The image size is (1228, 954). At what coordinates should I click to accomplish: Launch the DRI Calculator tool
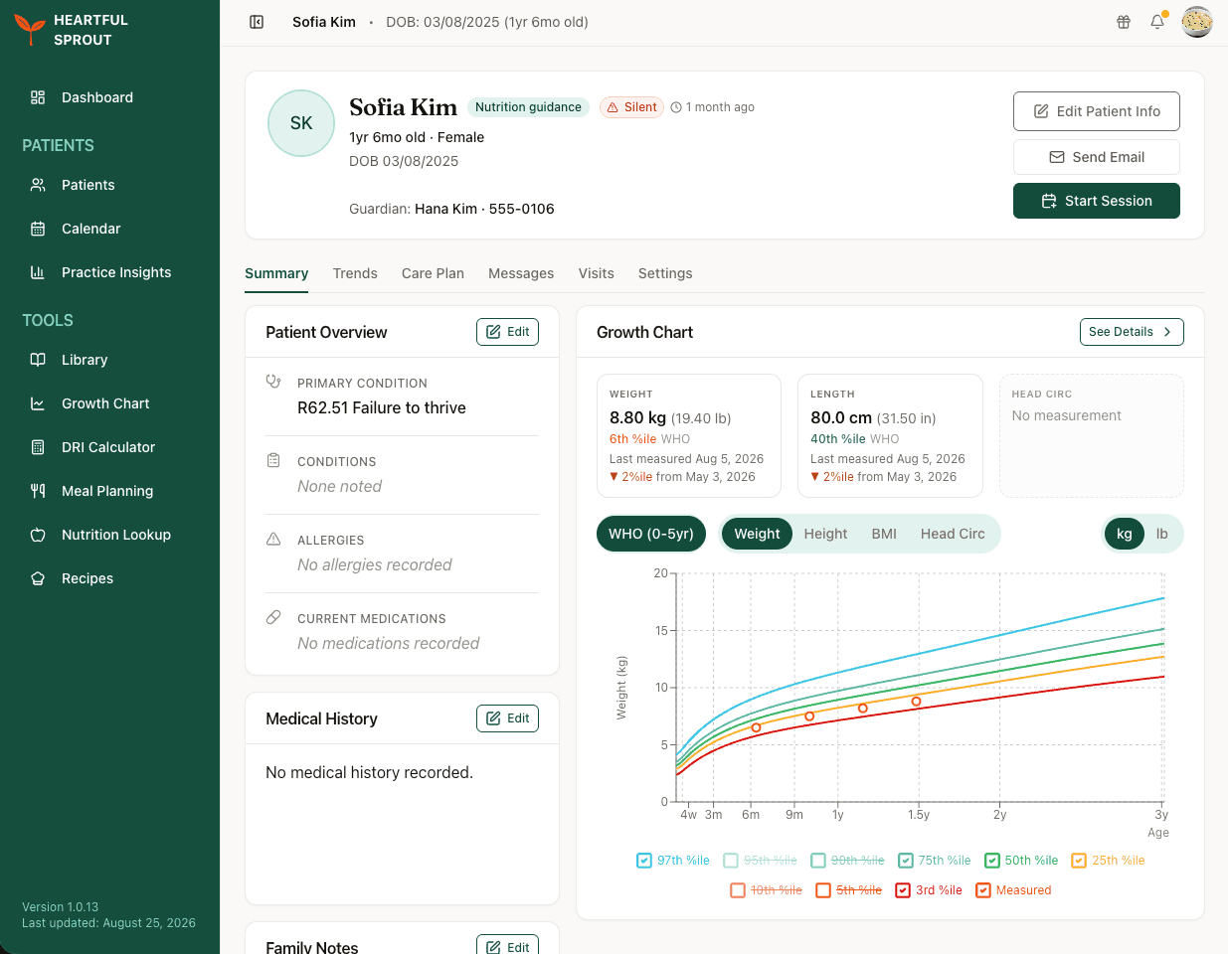[109, 447]
